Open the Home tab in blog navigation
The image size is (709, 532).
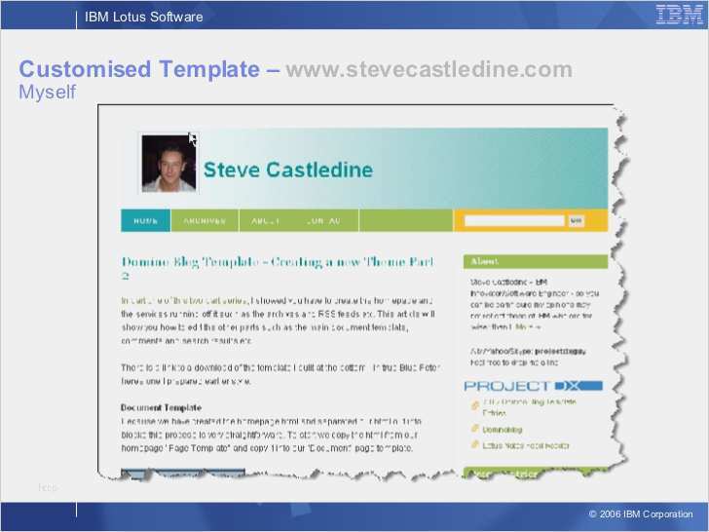tap(145, 220)
